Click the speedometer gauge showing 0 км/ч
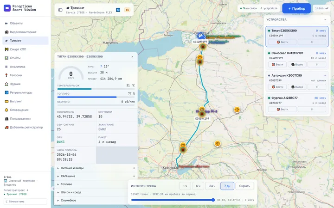334x208 pixels. (71, 73)
